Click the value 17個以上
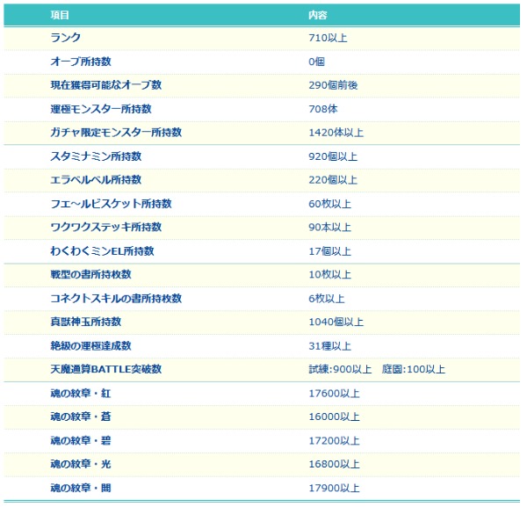This screenshot has width=527, height=507. click(x=330, y=251)
